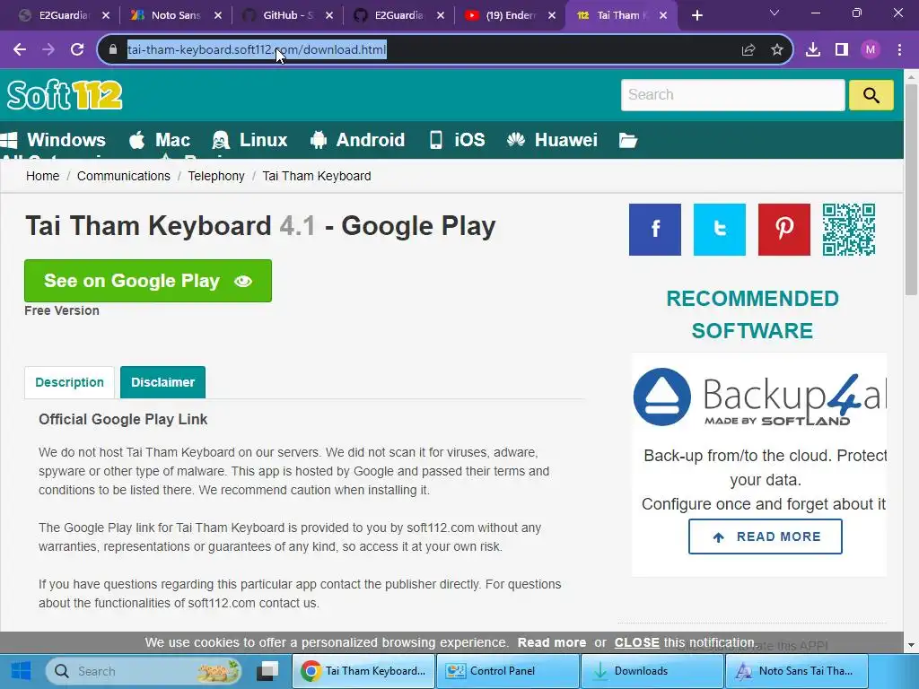Click the site lock security icon
Viewport: 919px width, 689px height.
click(x=112, y=50)
